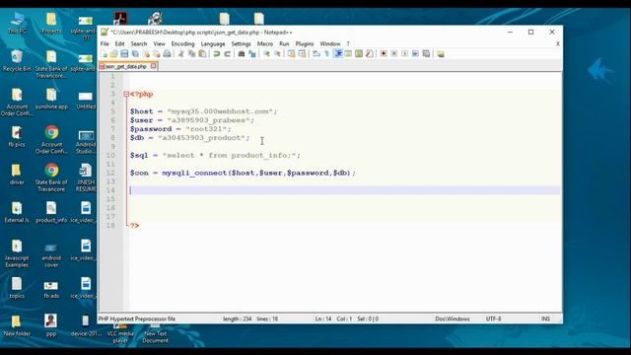Click the New file toolbar icon

click(x=104, y=54)
